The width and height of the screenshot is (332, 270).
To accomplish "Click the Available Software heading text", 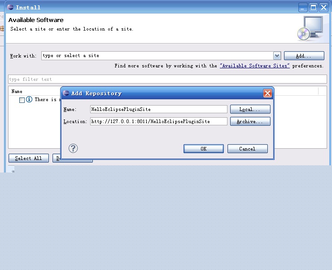I will pyautogui.click(x=36, y=20).
